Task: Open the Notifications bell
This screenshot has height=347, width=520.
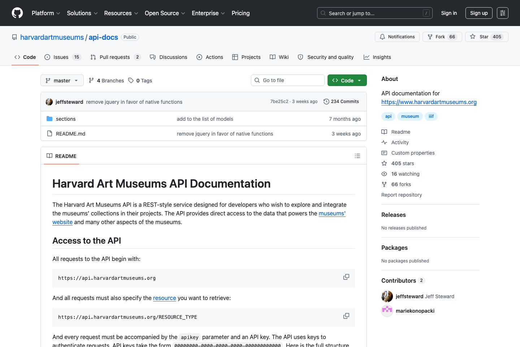Action: 382,37
